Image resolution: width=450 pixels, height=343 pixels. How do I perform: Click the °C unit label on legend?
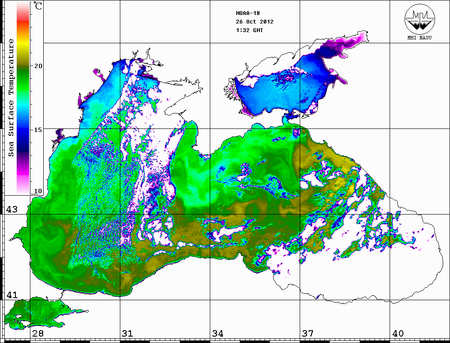(38, 6)
